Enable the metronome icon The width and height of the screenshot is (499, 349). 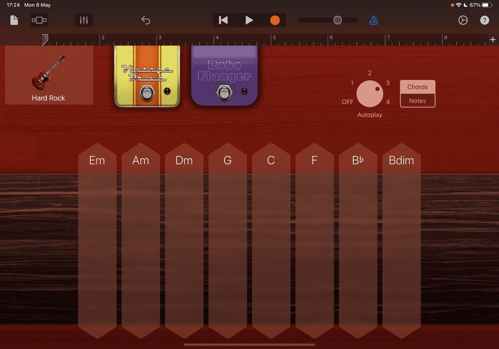373,20
